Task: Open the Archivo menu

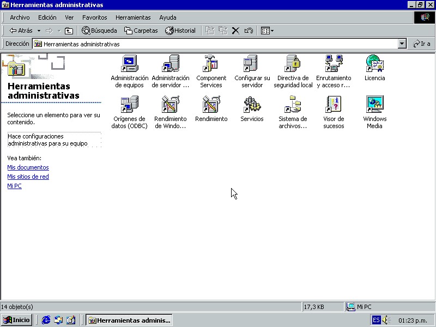Action: (20, 17)
